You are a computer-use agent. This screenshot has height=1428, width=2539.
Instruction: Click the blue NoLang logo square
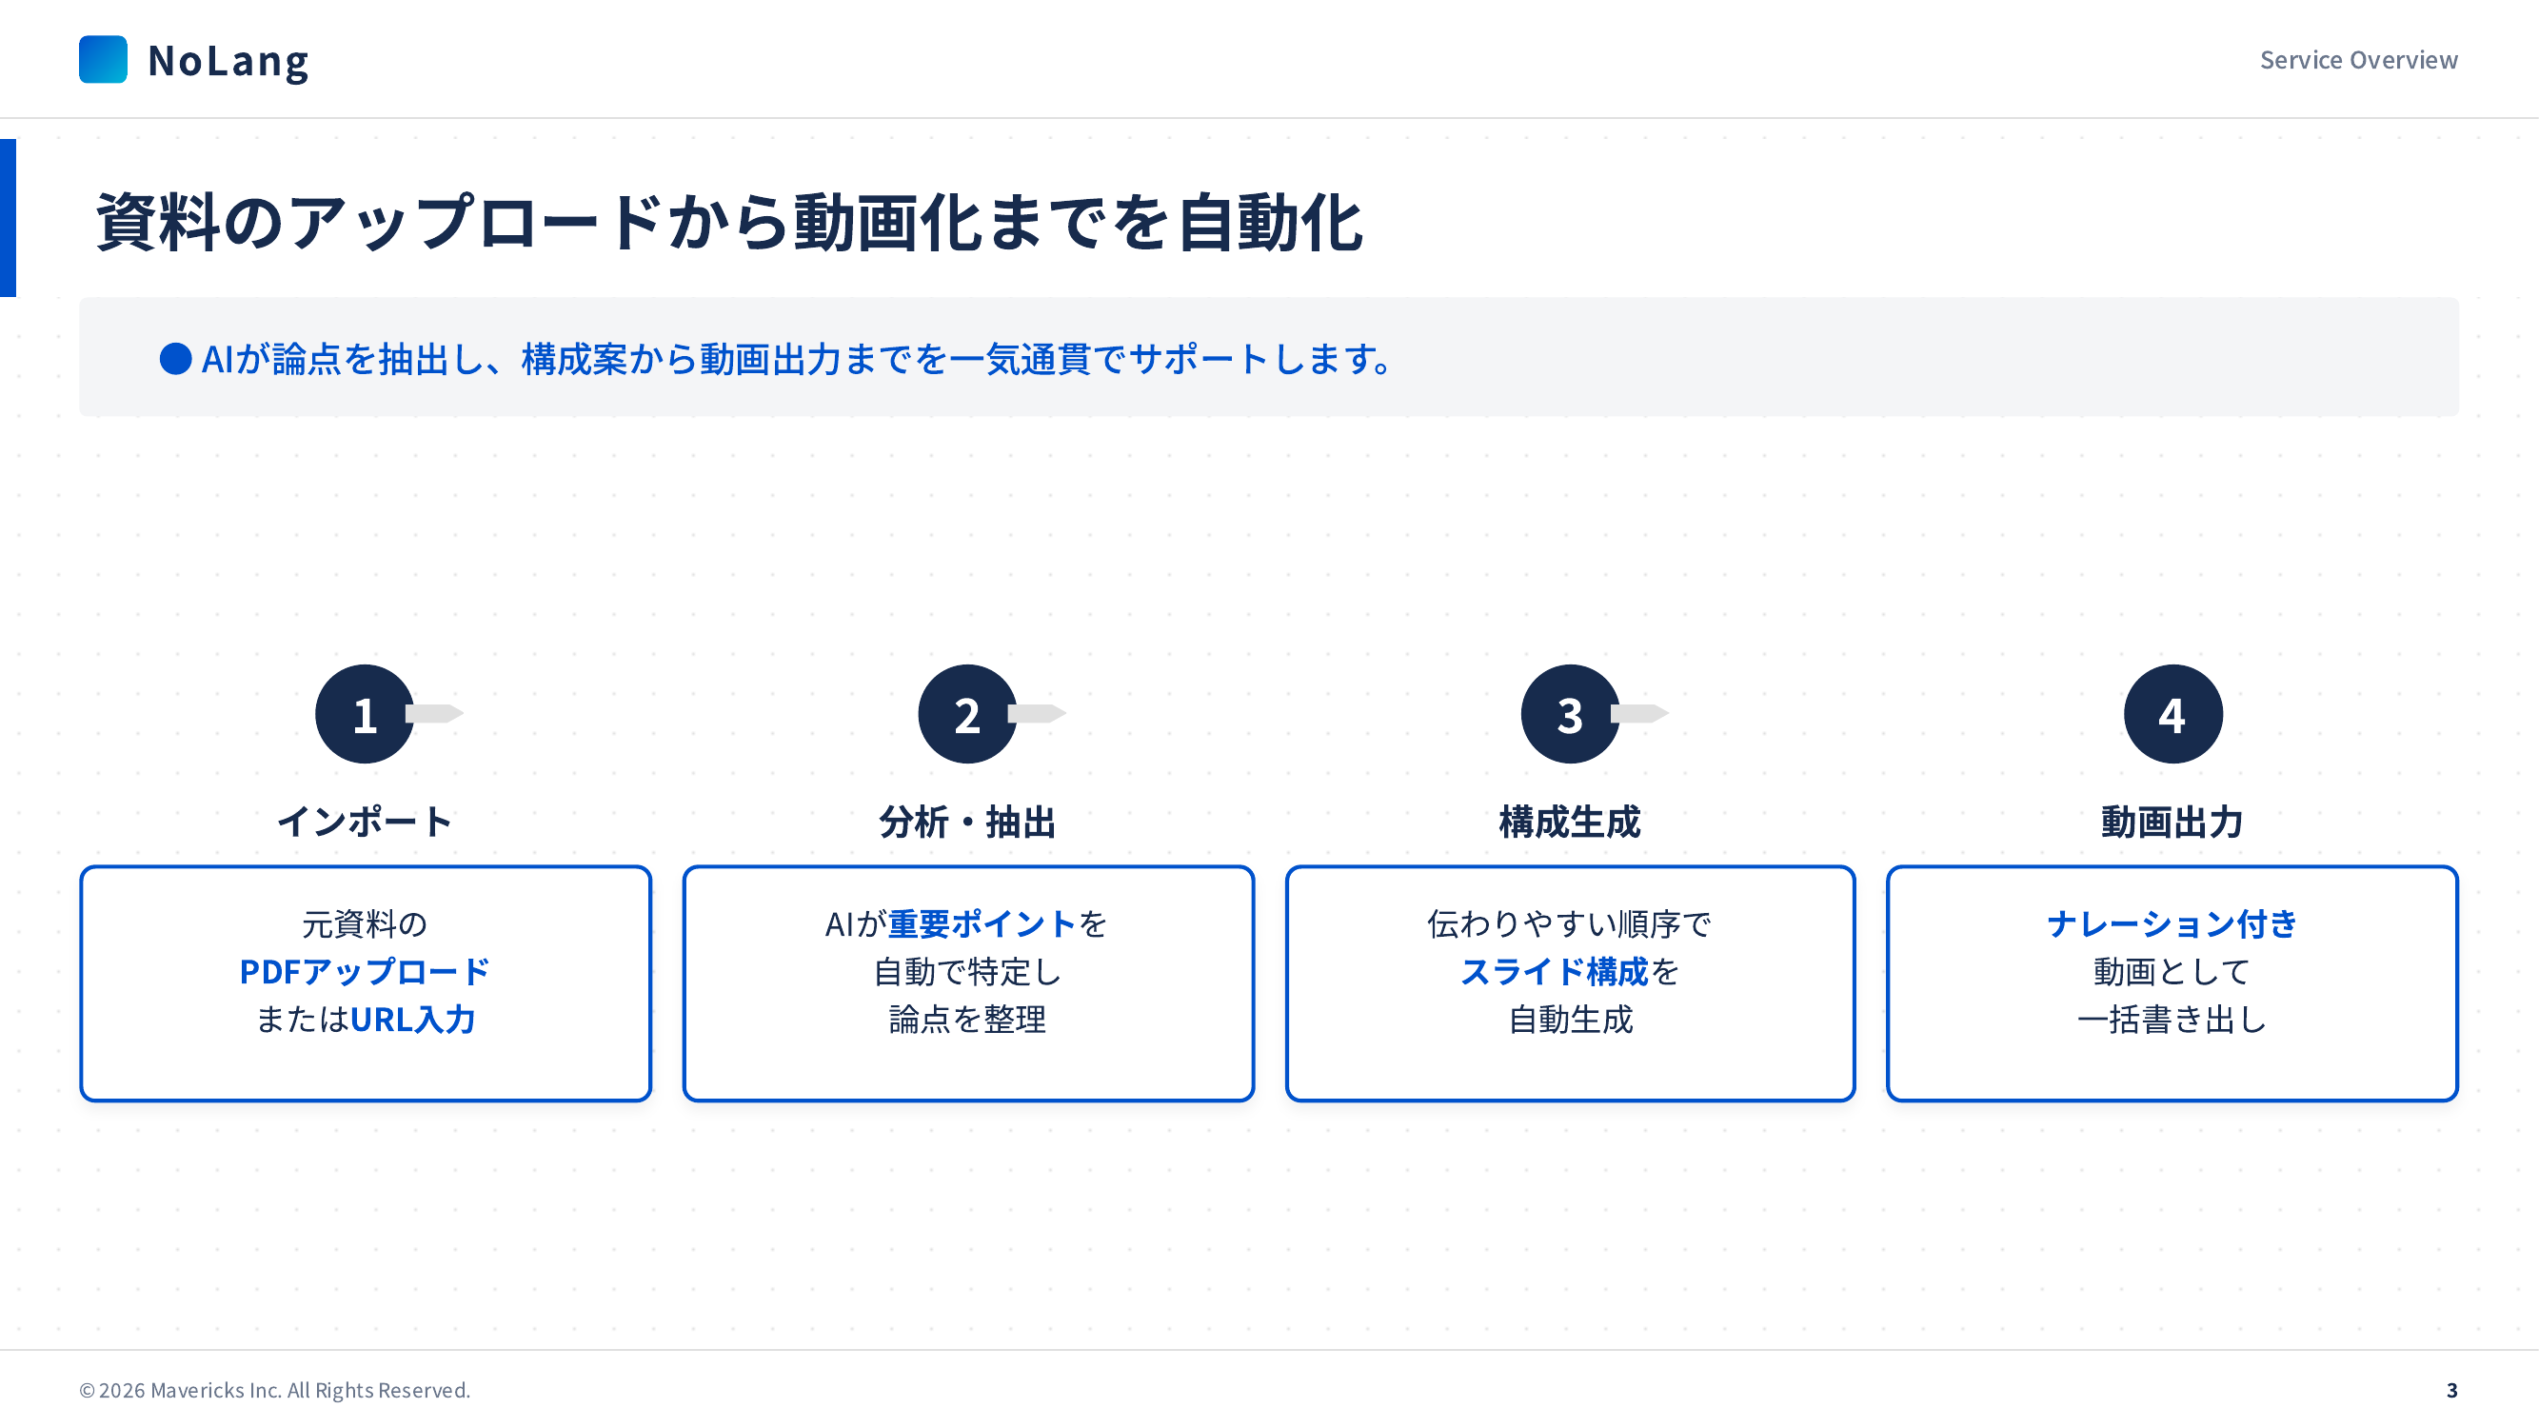tap(103, 59)
